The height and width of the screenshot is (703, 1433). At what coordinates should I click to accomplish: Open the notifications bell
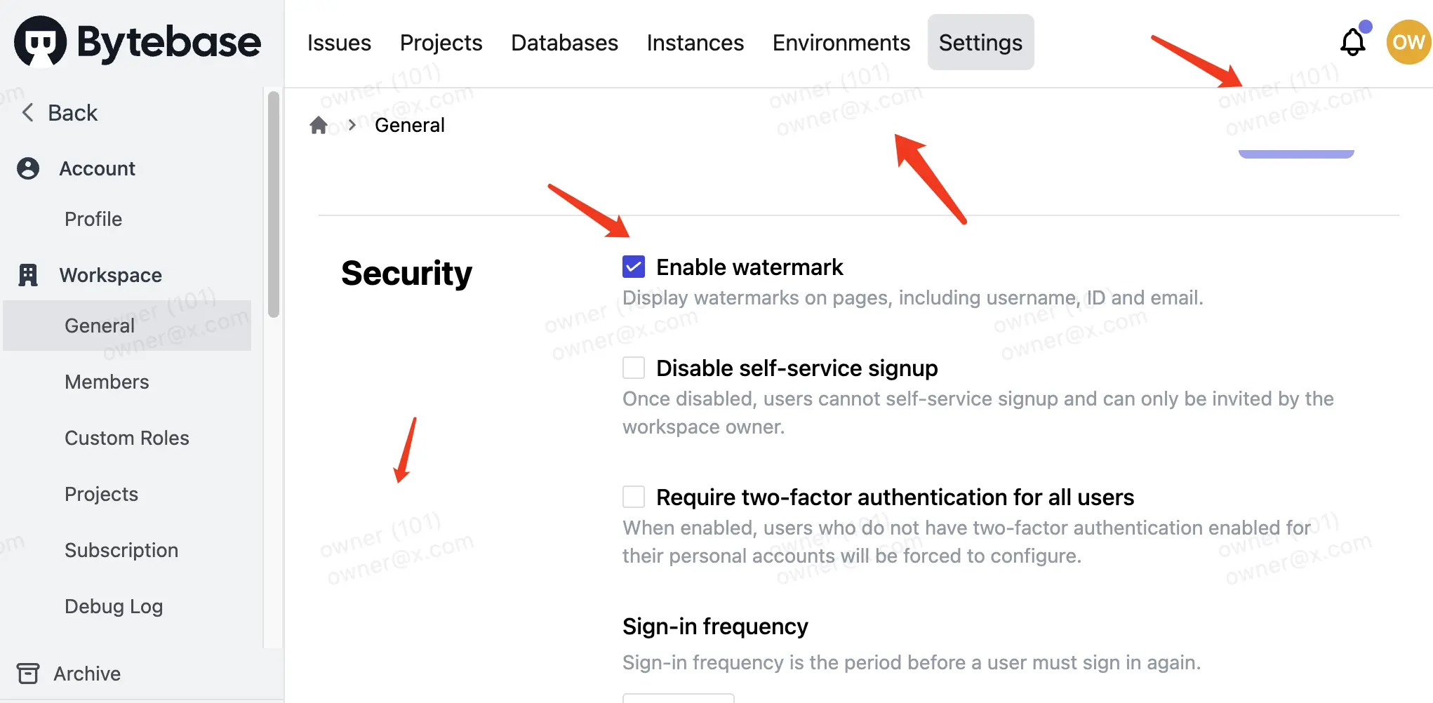coord(1352,42)
